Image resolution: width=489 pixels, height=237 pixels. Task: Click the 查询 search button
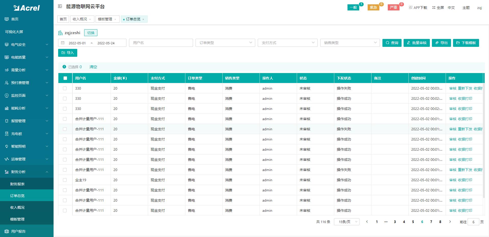(392, 43)
